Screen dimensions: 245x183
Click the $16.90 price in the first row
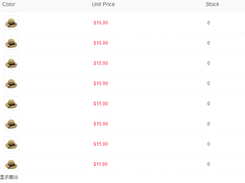[x=101, y=23]
